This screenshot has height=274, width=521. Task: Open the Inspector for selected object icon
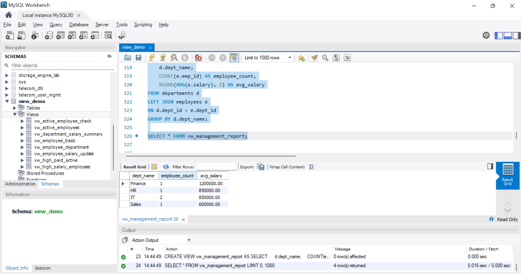point(35,35)
